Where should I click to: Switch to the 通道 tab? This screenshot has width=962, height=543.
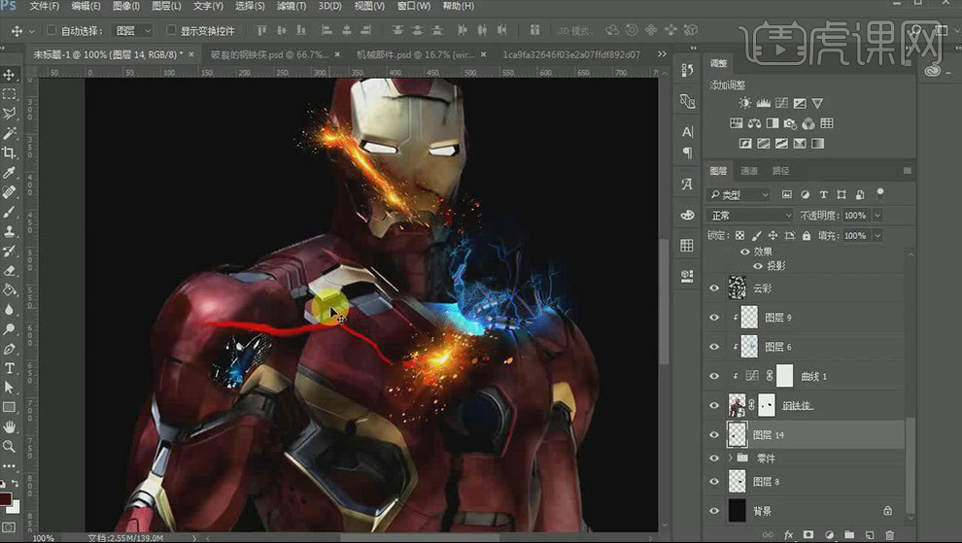(x=749, y=171)
